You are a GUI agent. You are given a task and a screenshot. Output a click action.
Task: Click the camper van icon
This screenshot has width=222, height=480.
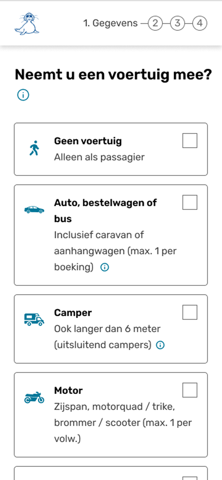click(34, 319)
